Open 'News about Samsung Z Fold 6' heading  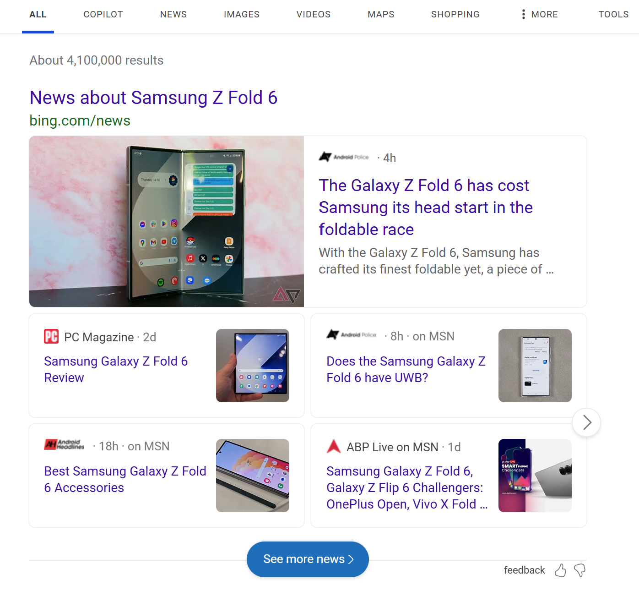(153, 98)
